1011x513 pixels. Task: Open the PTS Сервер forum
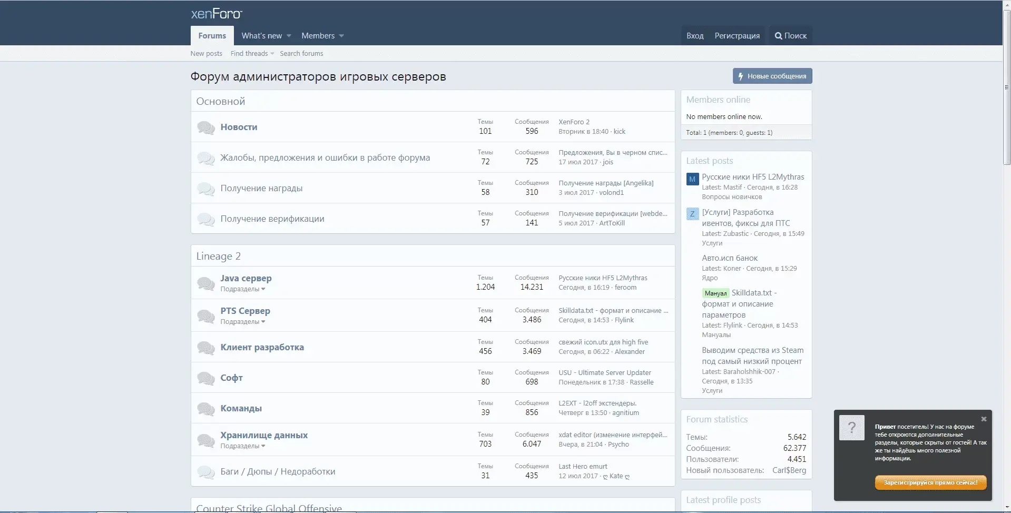[245, 311]
